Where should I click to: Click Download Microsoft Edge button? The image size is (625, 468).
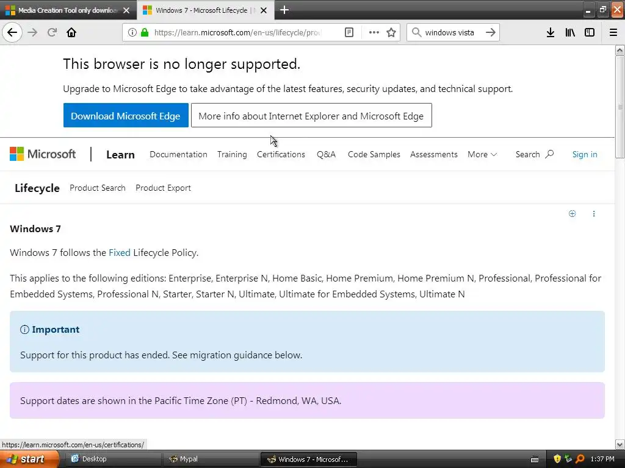point(126,115)
